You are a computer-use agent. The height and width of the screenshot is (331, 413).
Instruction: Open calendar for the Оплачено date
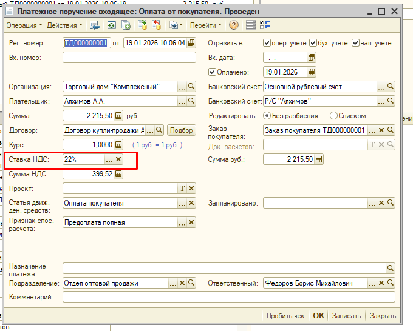pyautogui.click(x=312, y=72)
